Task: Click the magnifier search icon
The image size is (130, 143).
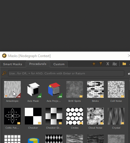Action: (x=4, y=73)
